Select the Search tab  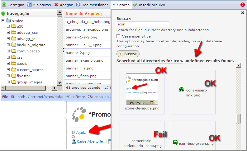point(121,5)
